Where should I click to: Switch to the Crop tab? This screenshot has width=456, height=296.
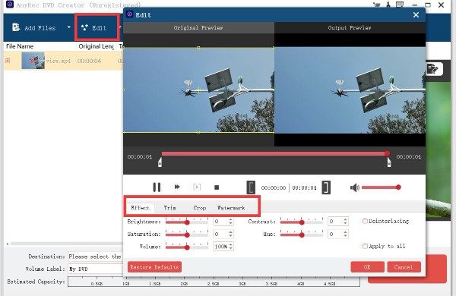199,208
